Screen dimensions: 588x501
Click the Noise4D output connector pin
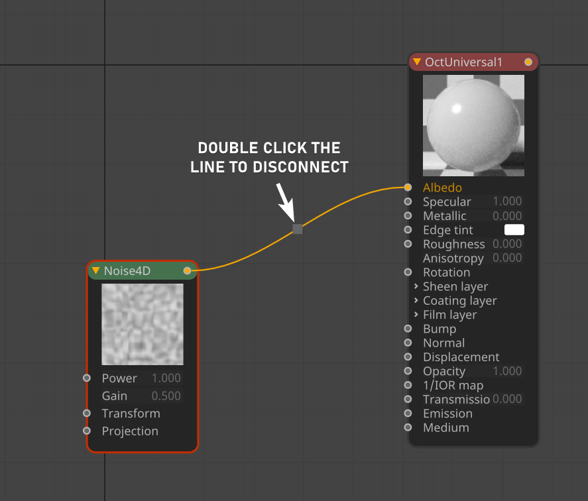(x=187, y=270)
